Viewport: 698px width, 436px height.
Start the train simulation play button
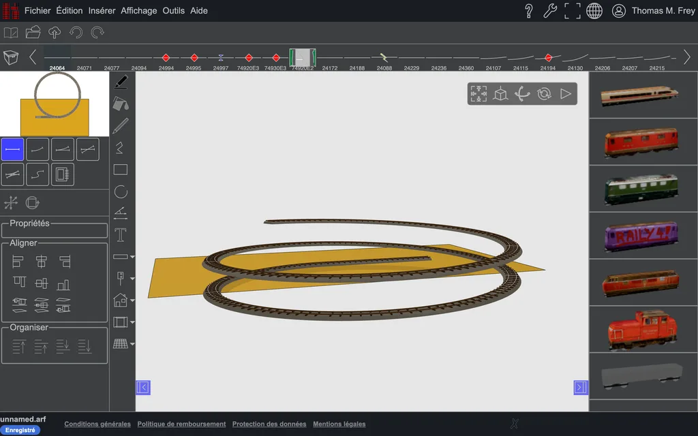click(x=565, y=94)
